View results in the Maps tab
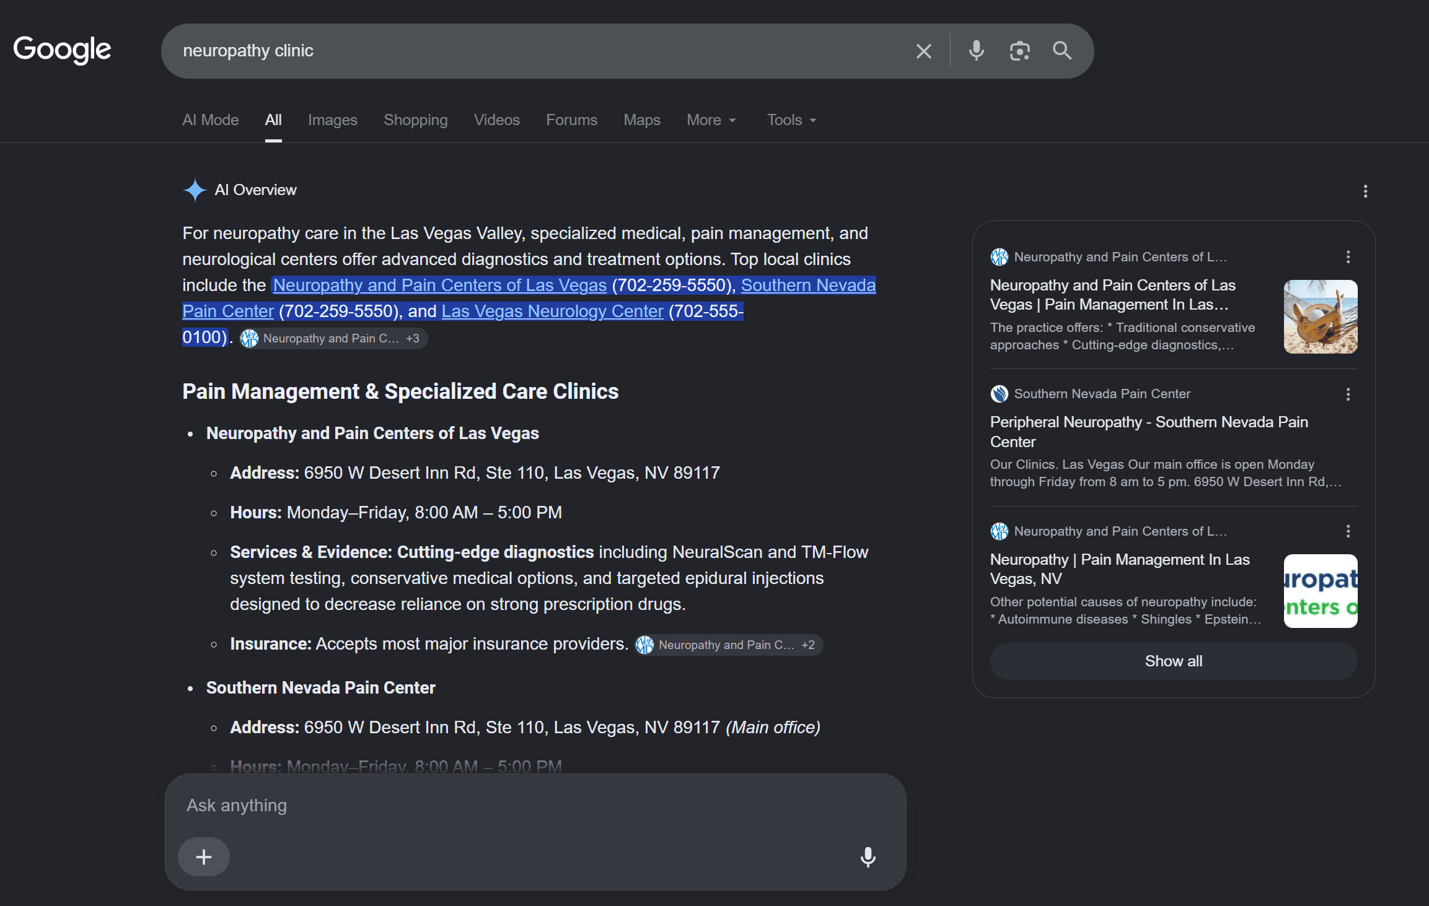Image resolution: width=1429 pixels, height=906 pixels. click(x=642, y=120)
